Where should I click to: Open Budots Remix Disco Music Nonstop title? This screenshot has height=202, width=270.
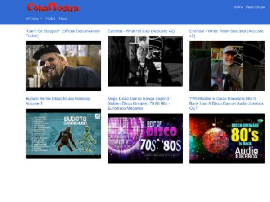point(58,101)
